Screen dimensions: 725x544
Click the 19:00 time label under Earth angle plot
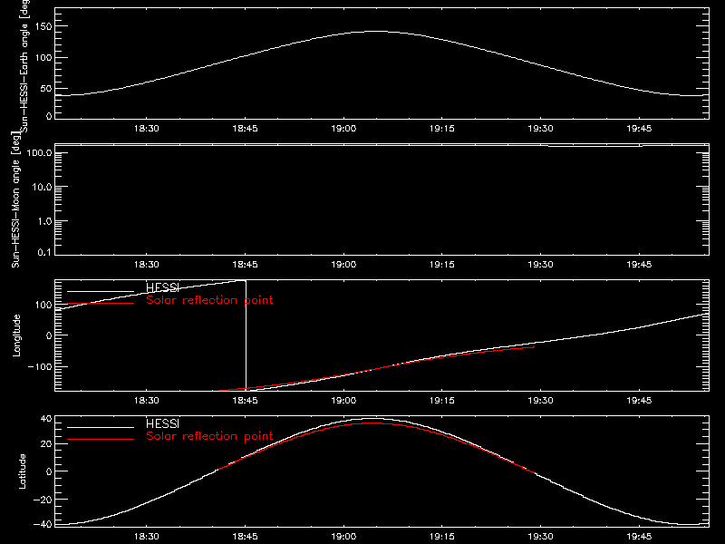(x=343, y=129)
